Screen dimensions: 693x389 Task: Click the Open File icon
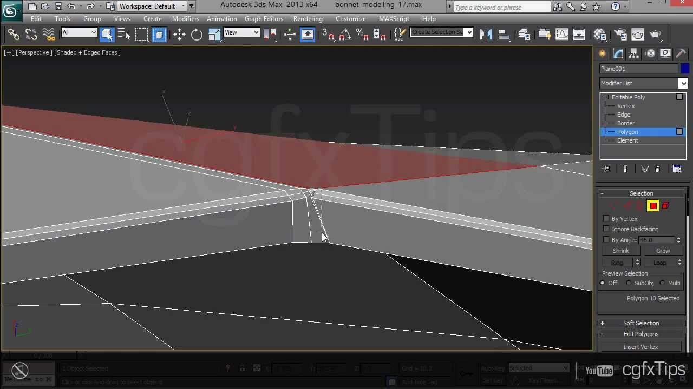(x=45, y=6)
